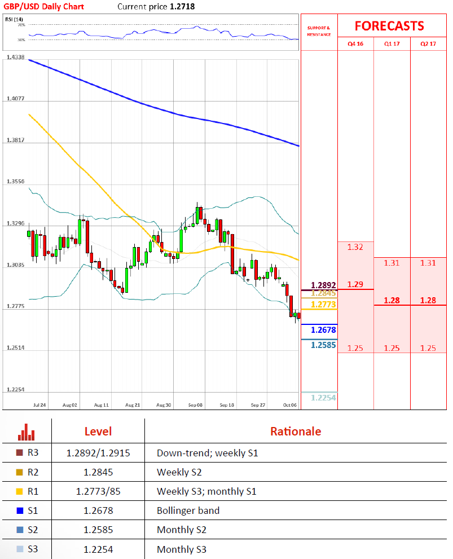The width and height of the screenshot is (453, 559).
Task: Click the RSI (14) indicator label
Action: click(14, 19)
